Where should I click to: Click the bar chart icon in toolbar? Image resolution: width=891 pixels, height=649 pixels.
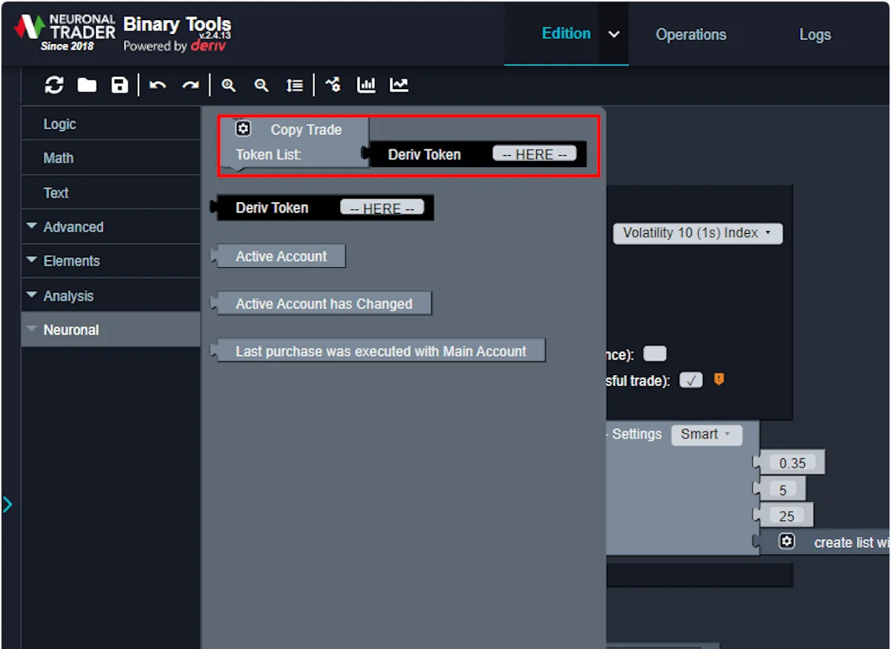366,85
